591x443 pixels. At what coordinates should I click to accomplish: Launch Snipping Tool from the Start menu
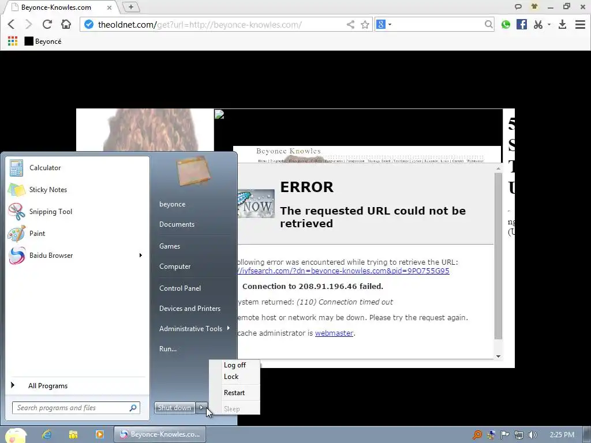pyautogui.click(x=77, y=211)
